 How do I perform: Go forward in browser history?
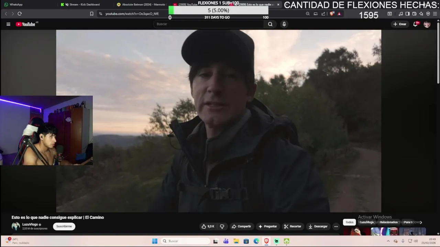[x=13, y=14]
